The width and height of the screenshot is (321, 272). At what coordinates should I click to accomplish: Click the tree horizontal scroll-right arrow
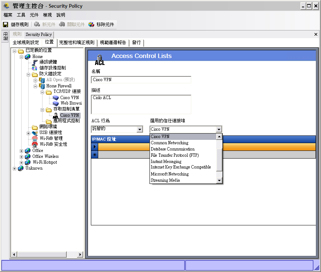[80, 255]
